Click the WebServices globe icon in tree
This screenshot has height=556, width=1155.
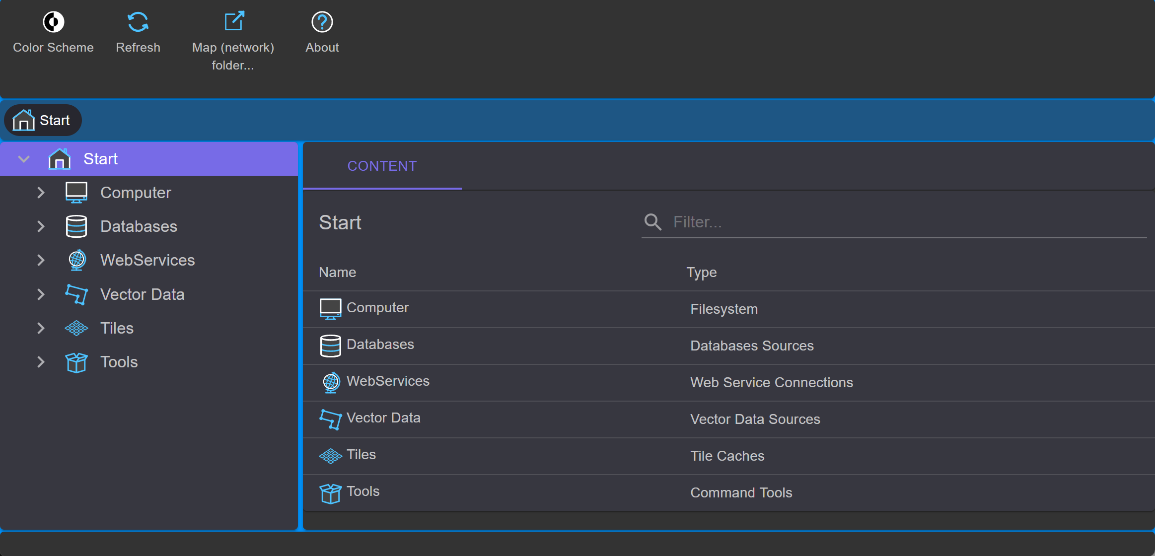(77, 260)
